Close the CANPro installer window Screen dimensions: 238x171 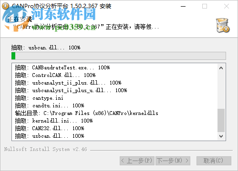227,6
